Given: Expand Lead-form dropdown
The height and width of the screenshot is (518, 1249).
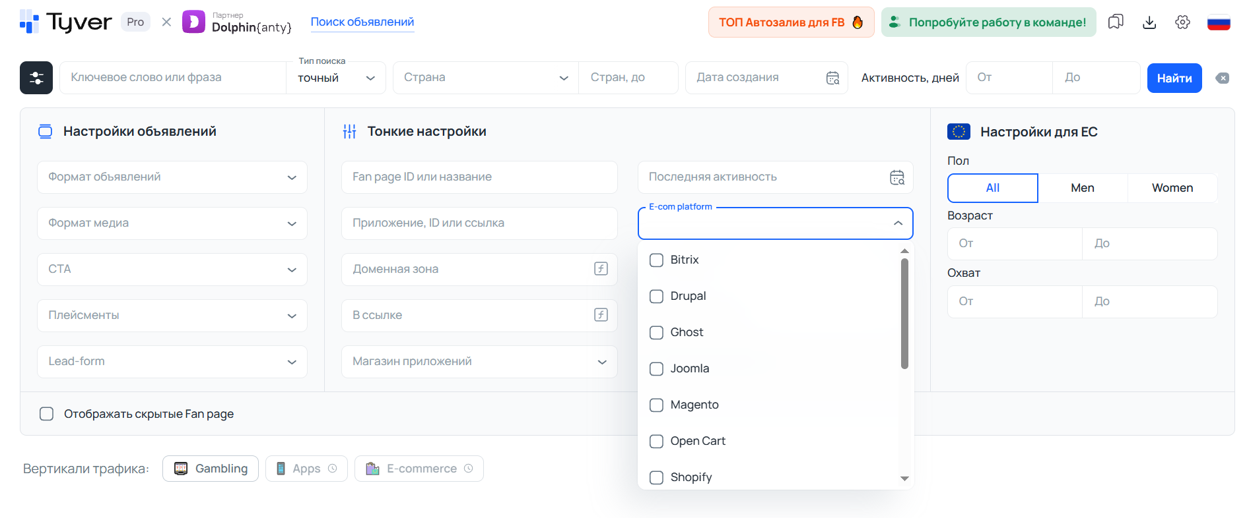Looking at the screenshot, I should [x=172, y=362].
